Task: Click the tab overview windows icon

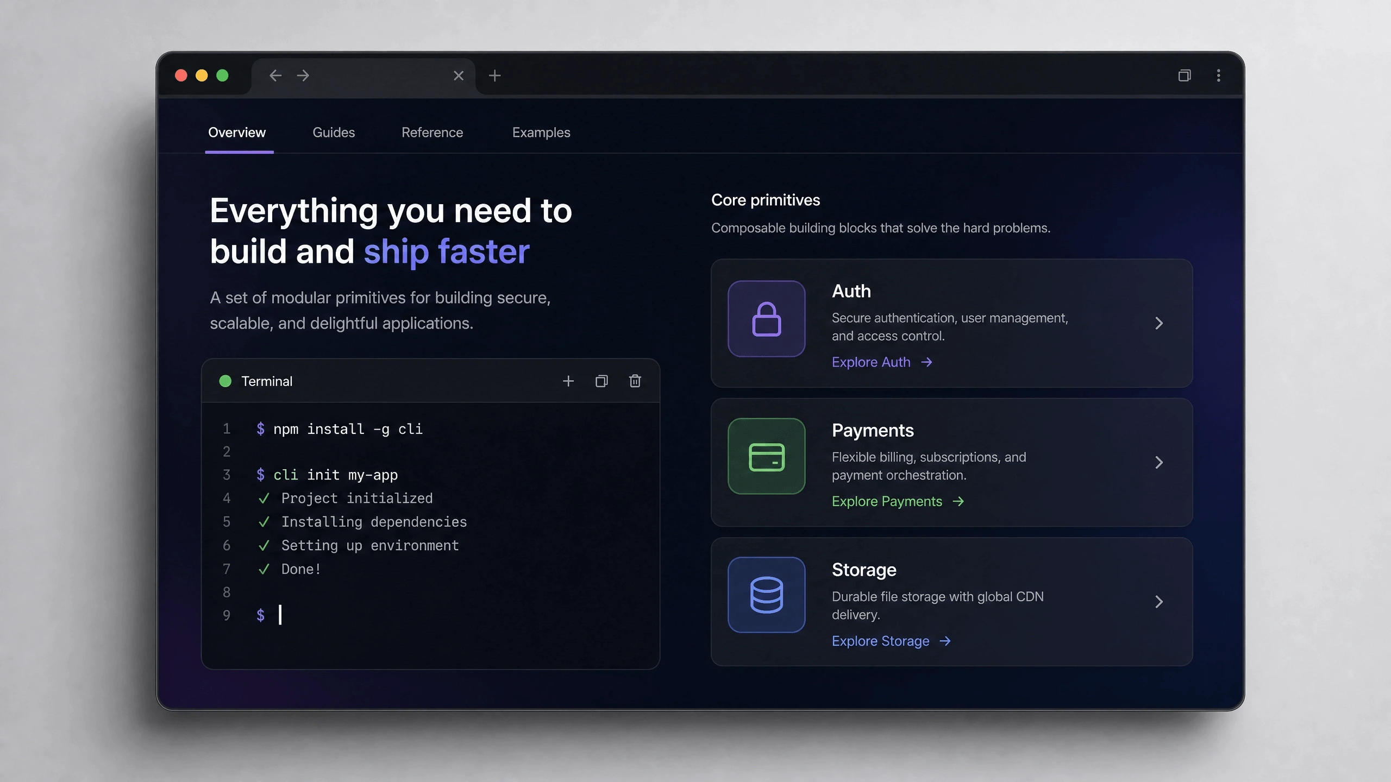Action: pos(1185,75)
